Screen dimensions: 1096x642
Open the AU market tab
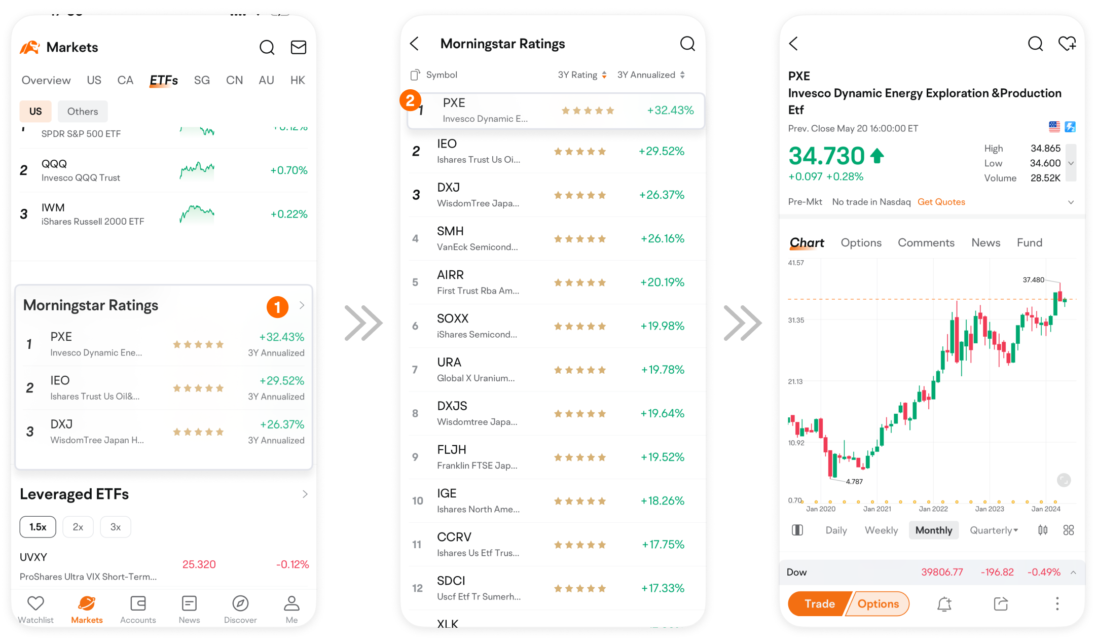click(x=266, y=81)
